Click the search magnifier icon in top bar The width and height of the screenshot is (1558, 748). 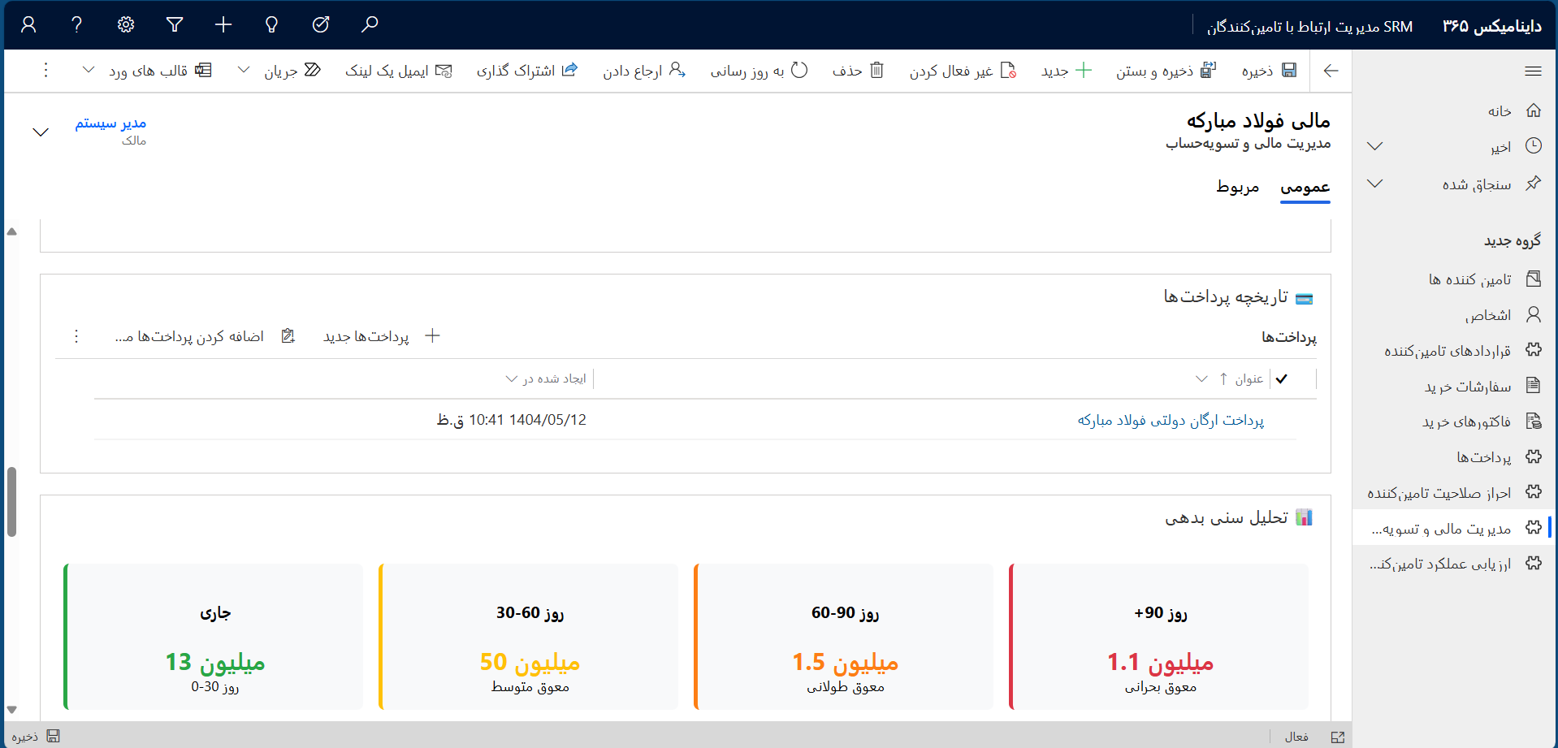tap(370, 24)
